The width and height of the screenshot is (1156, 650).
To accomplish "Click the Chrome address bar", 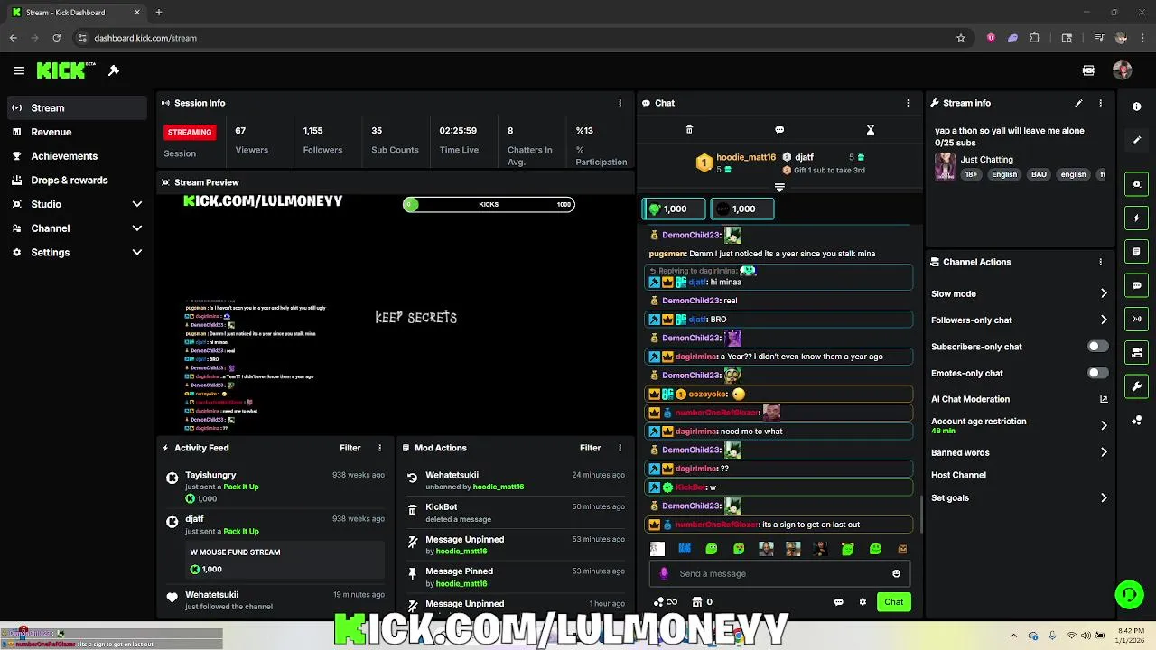I will 510,38.
